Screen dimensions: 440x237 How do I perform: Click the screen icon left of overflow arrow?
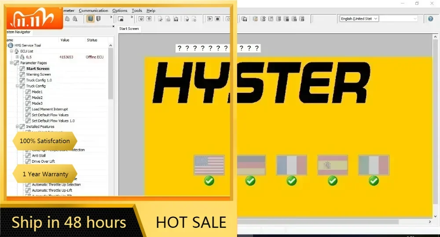pos(121,19)
